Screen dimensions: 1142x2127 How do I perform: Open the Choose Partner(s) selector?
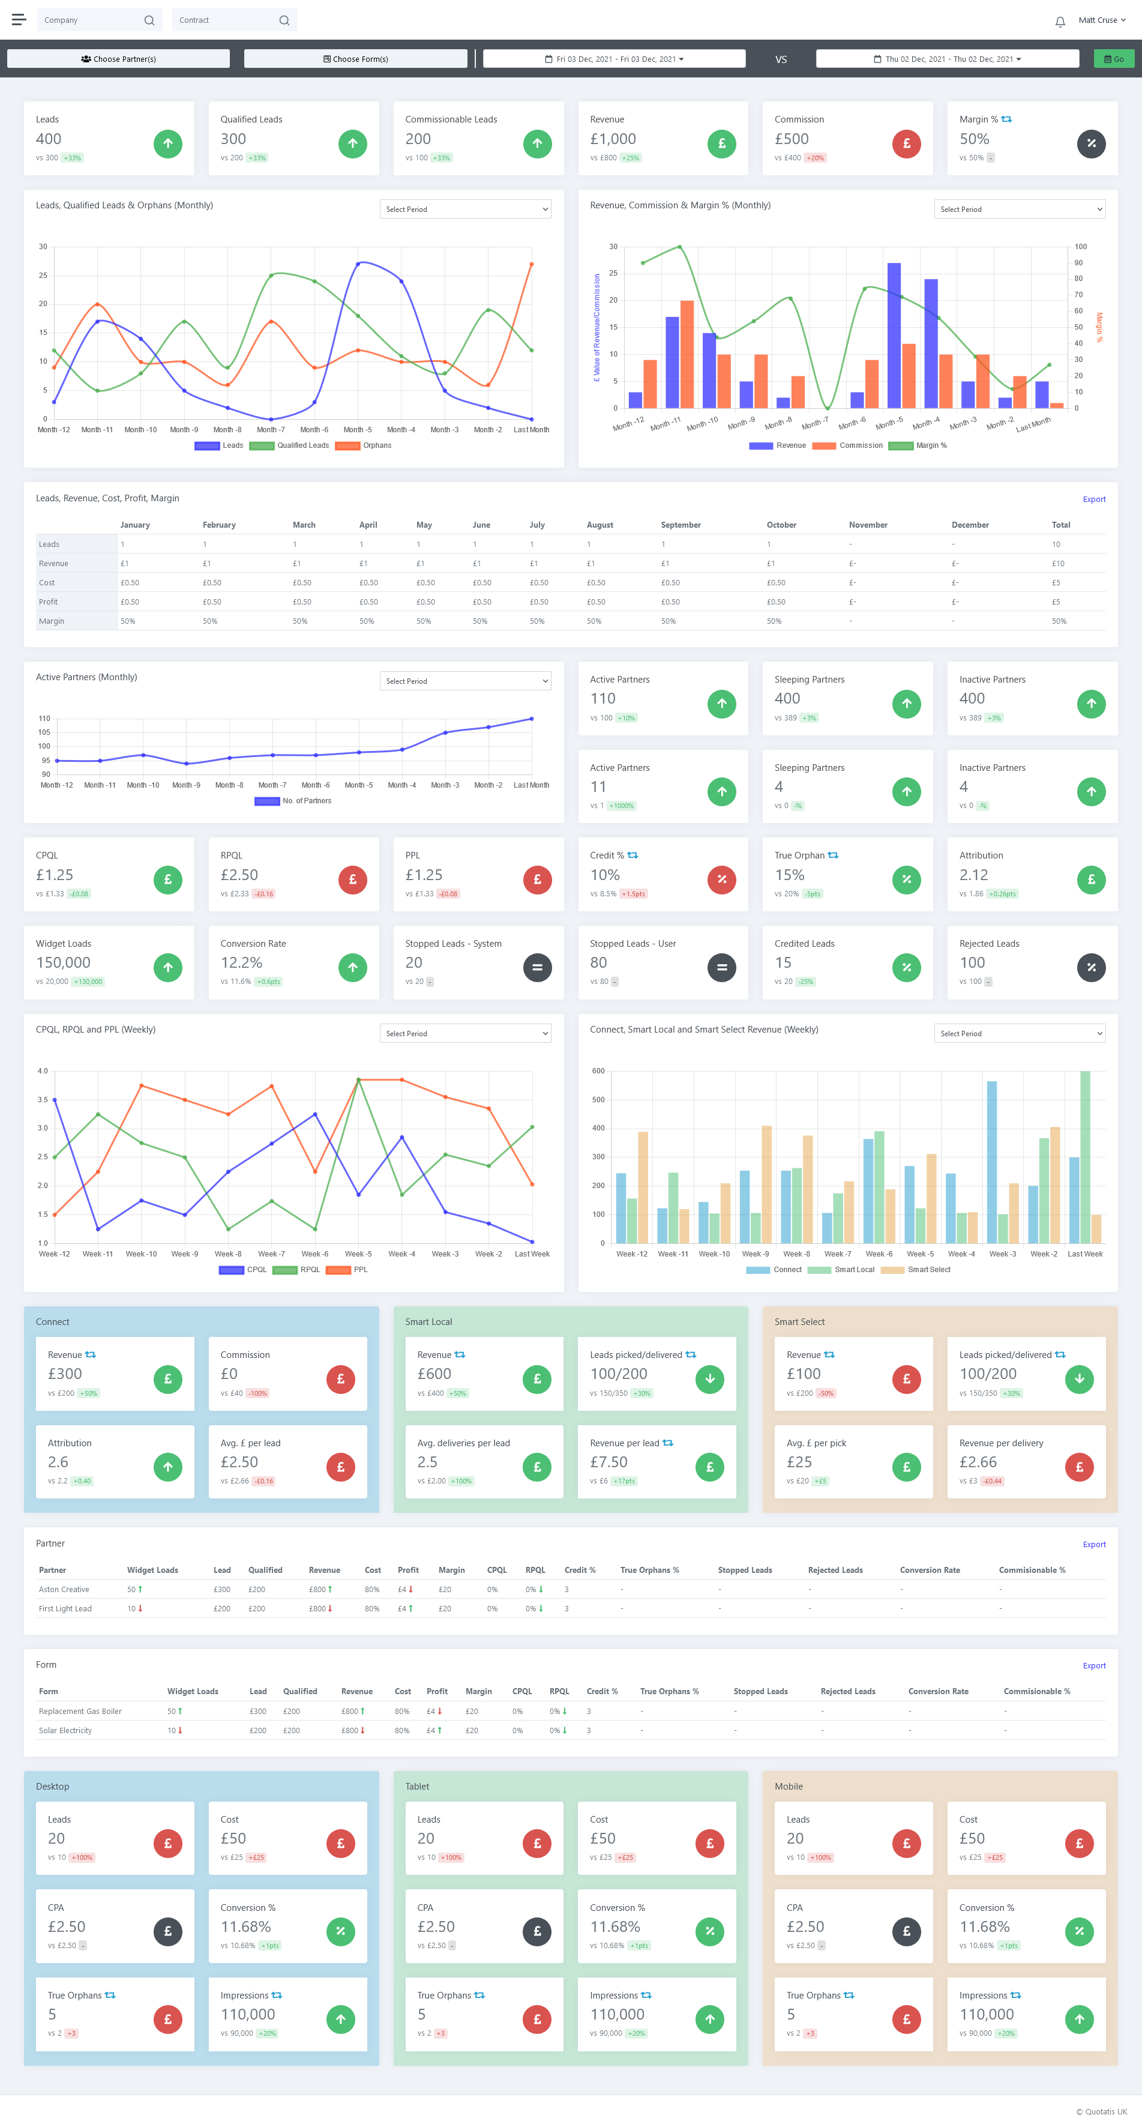pos(119,59)
